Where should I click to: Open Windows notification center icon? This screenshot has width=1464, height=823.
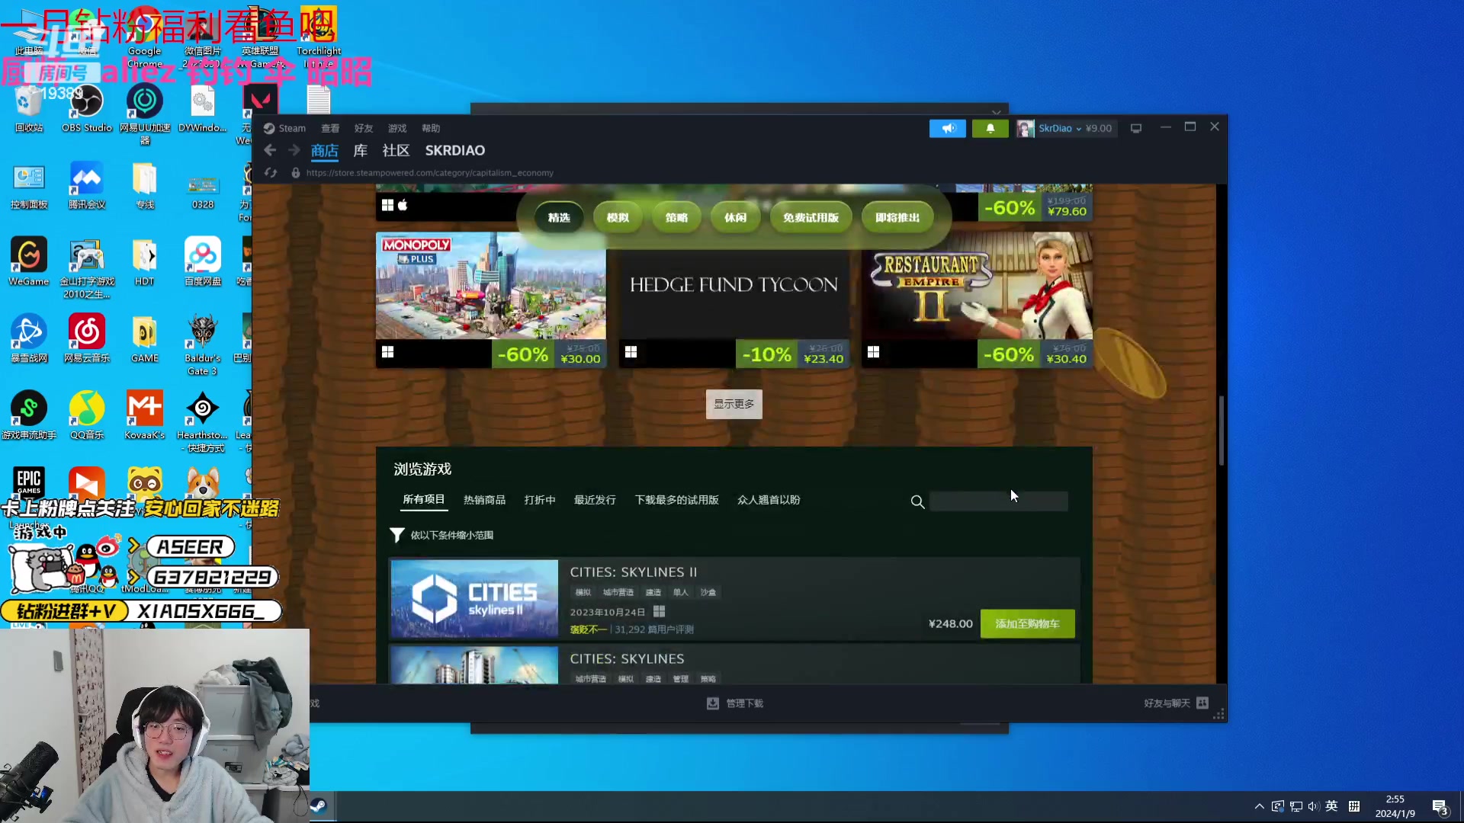pos(1440,807)
